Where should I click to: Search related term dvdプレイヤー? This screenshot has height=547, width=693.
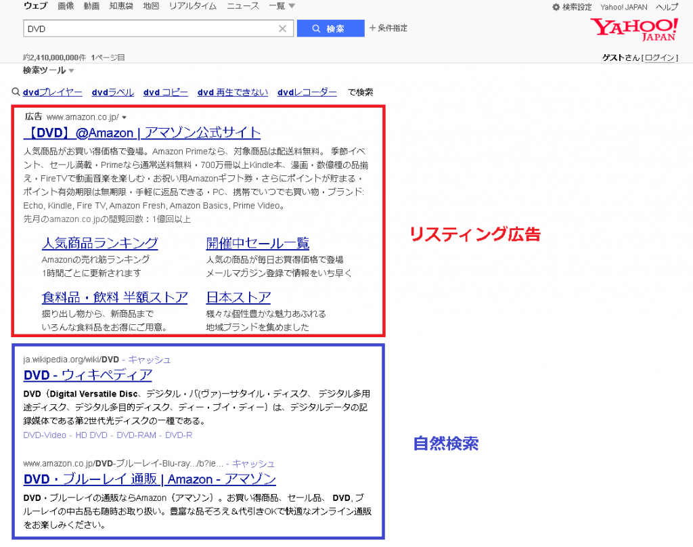click(x=53, y=93)
